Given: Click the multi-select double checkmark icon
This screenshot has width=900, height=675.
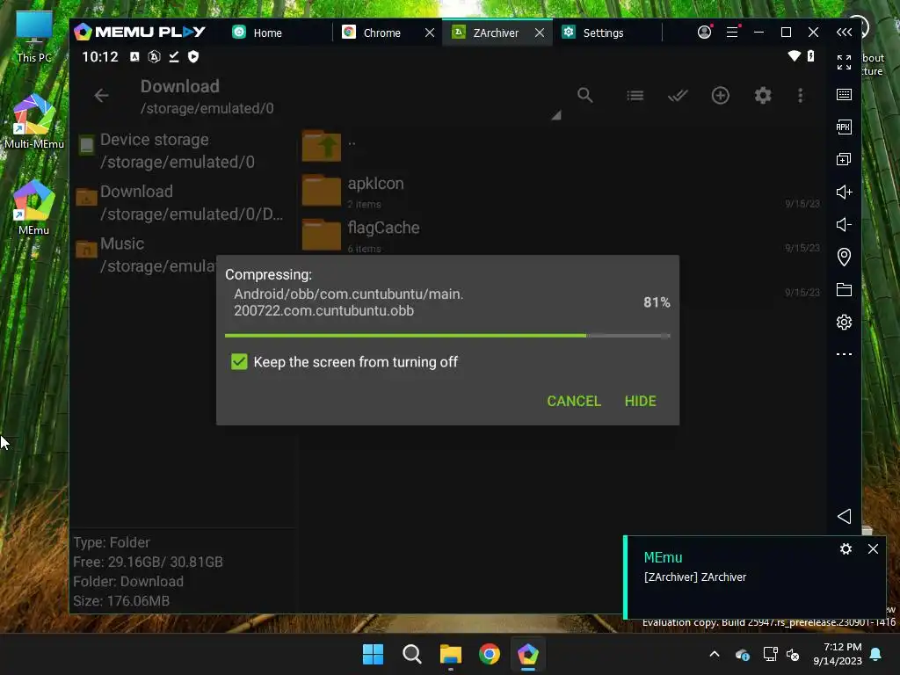Looking at the screenshot, I should click(x=678, y=95).
